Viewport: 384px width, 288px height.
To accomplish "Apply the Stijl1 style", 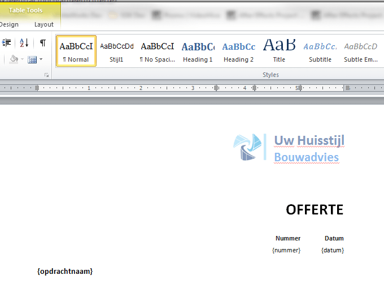I will 116,51.
